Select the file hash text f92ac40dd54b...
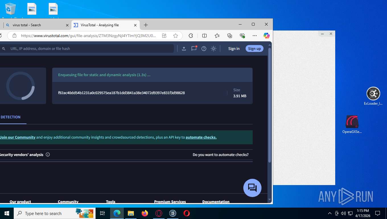 122,93
